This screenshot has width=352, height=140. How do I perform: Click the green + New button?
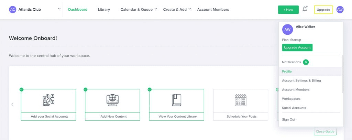(x=288, y=10)
